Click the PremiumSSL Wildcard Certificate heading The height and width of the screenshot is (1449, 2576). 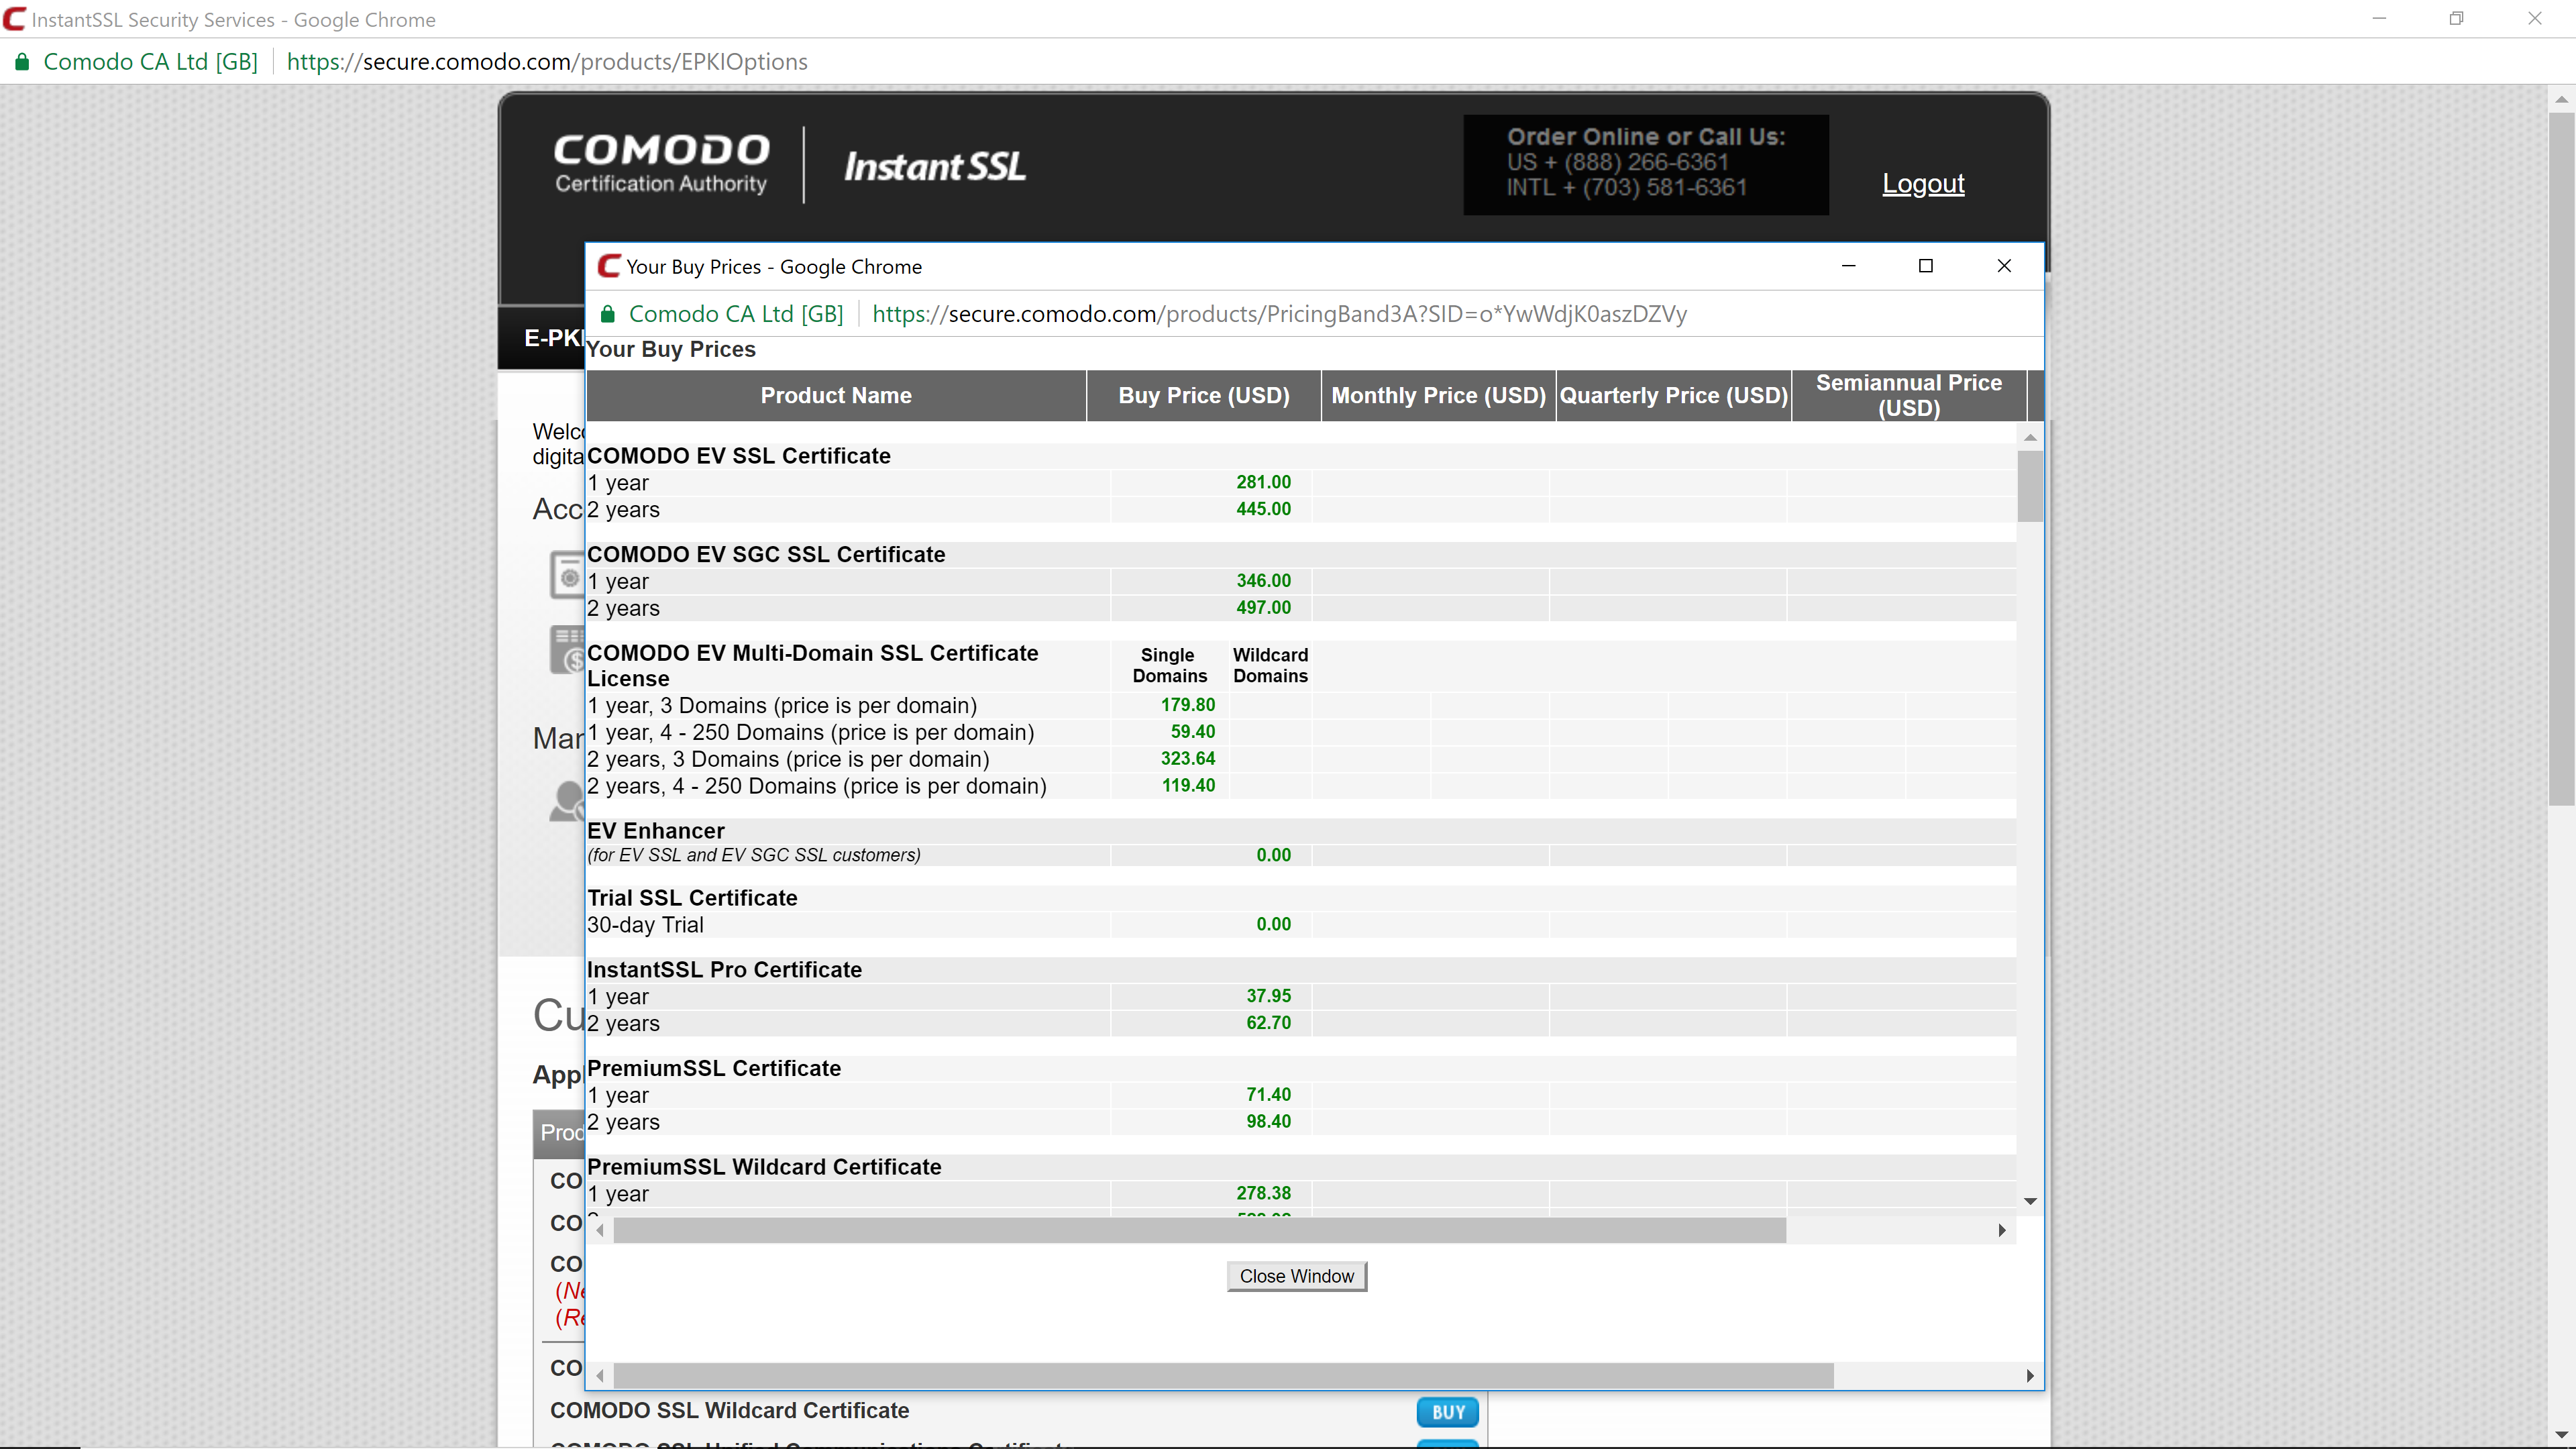pos(764,1167)
